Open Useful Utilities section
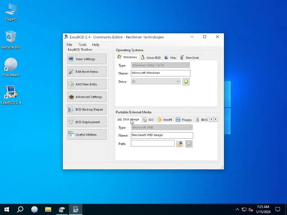Viewport: 287px width, 215px height. coord(87,135)
